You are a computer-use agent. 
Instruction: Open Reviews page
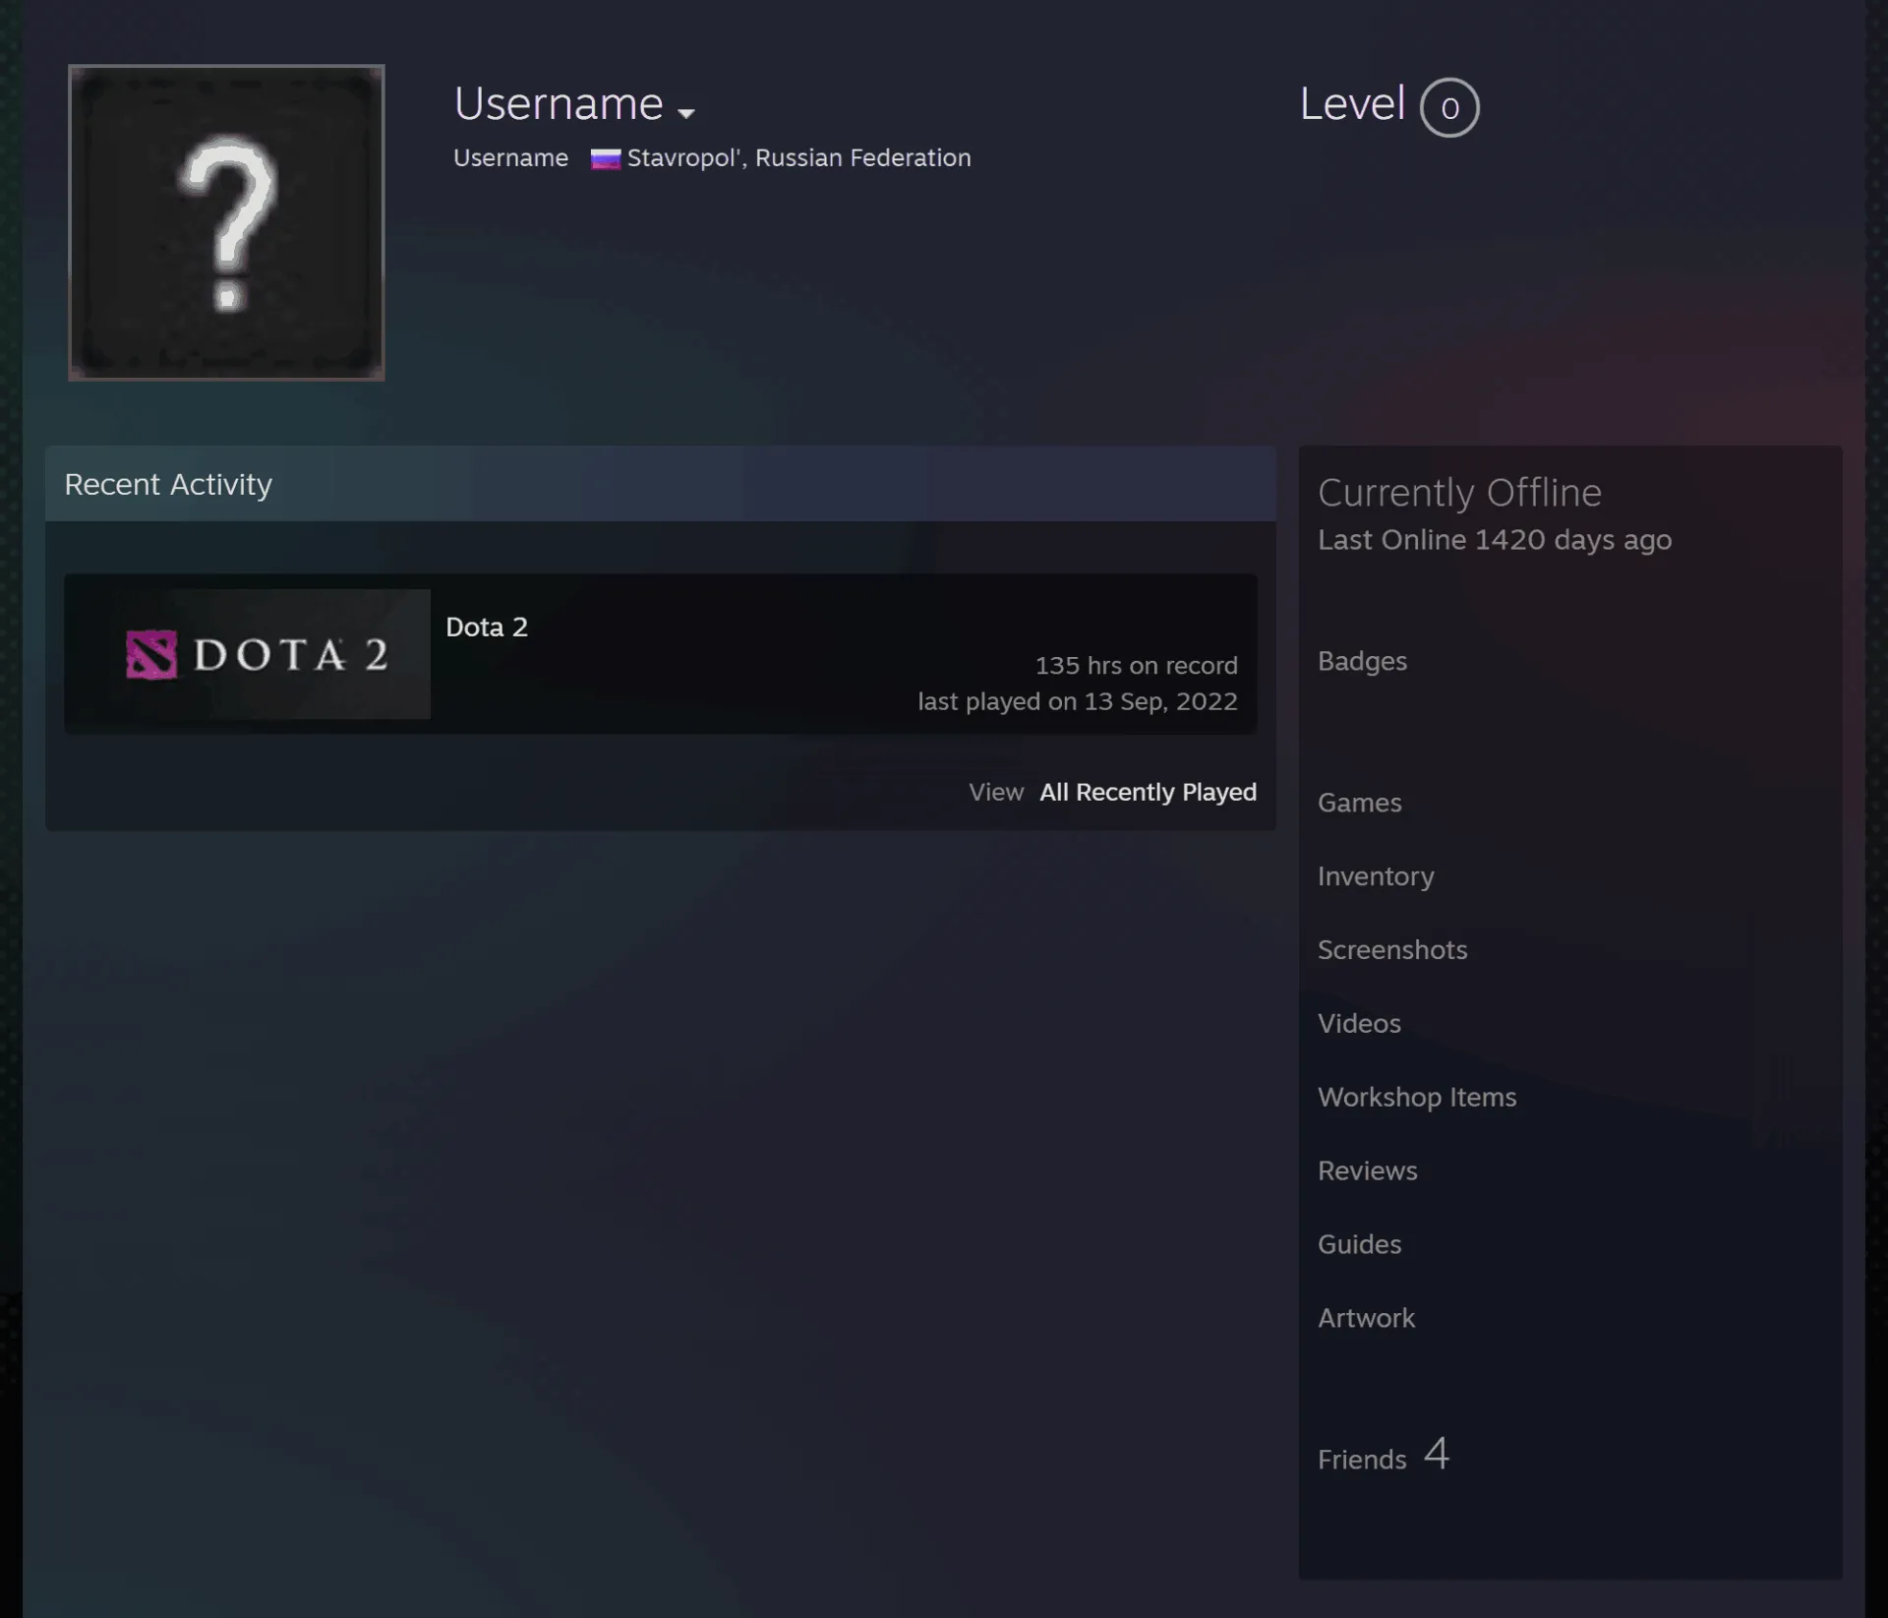pos(1367,1170)
